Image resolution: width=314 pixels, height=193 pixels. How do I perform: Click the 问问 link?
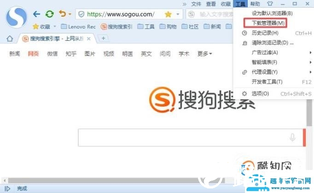(165, 54)
